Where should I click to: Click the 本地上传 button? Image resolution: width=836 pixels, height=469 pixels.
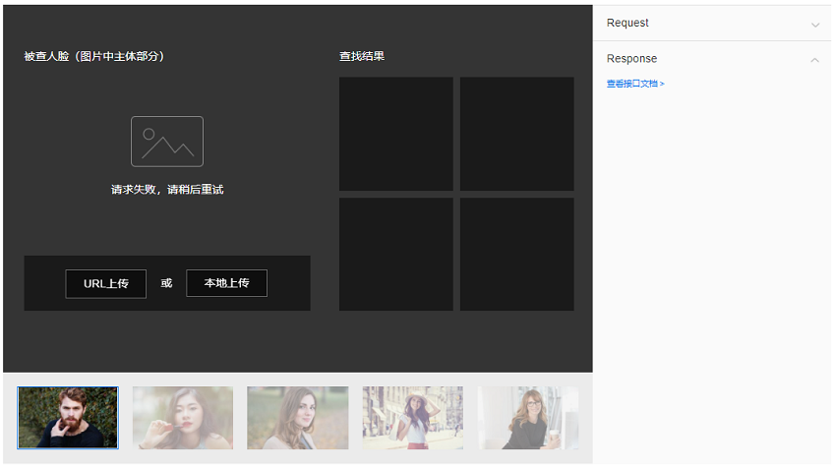[x=226, y=283]
